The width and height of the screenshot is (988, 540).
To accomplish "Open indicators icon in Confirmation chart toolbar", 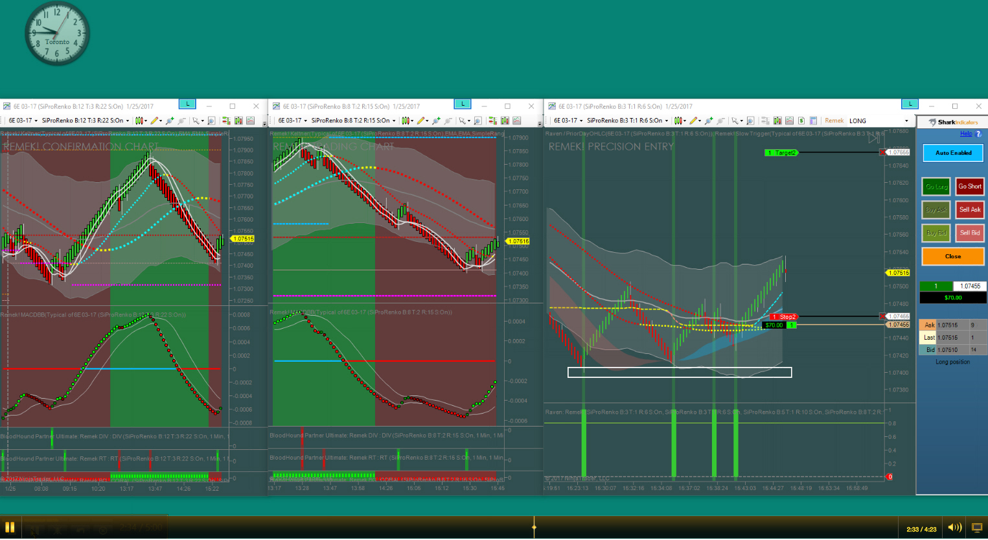I will coord(238,121).
